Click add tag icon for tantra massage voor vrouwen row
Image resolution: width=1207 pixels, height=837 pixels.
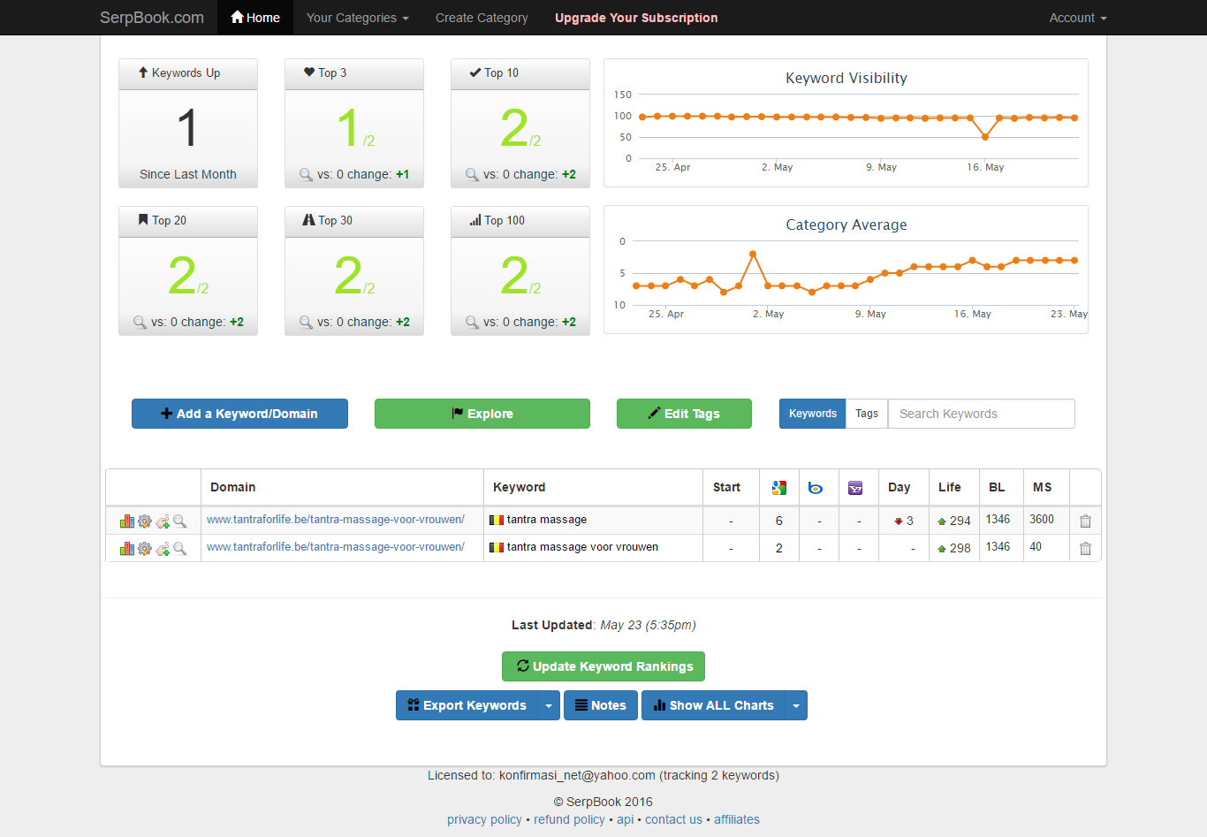[x=163, y=549]
